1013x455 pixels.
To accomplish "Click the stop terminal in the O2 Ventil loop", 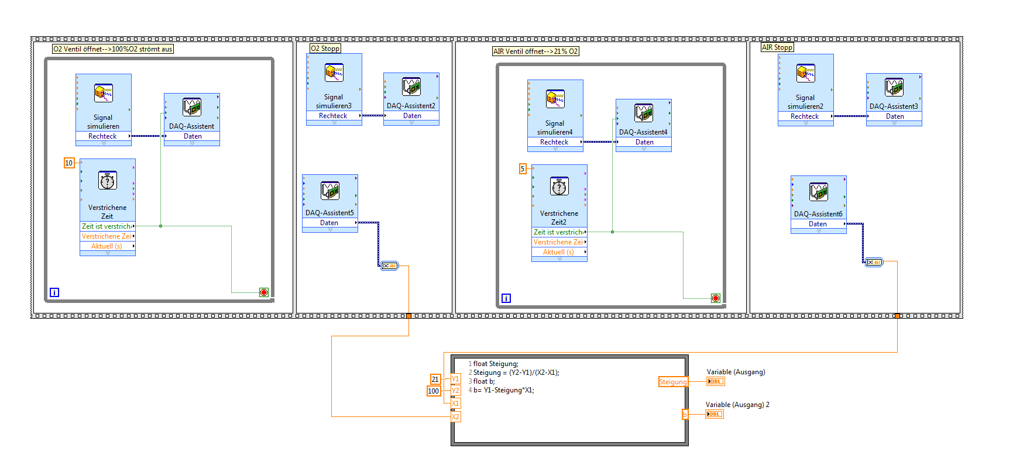I will coord(264,292).
